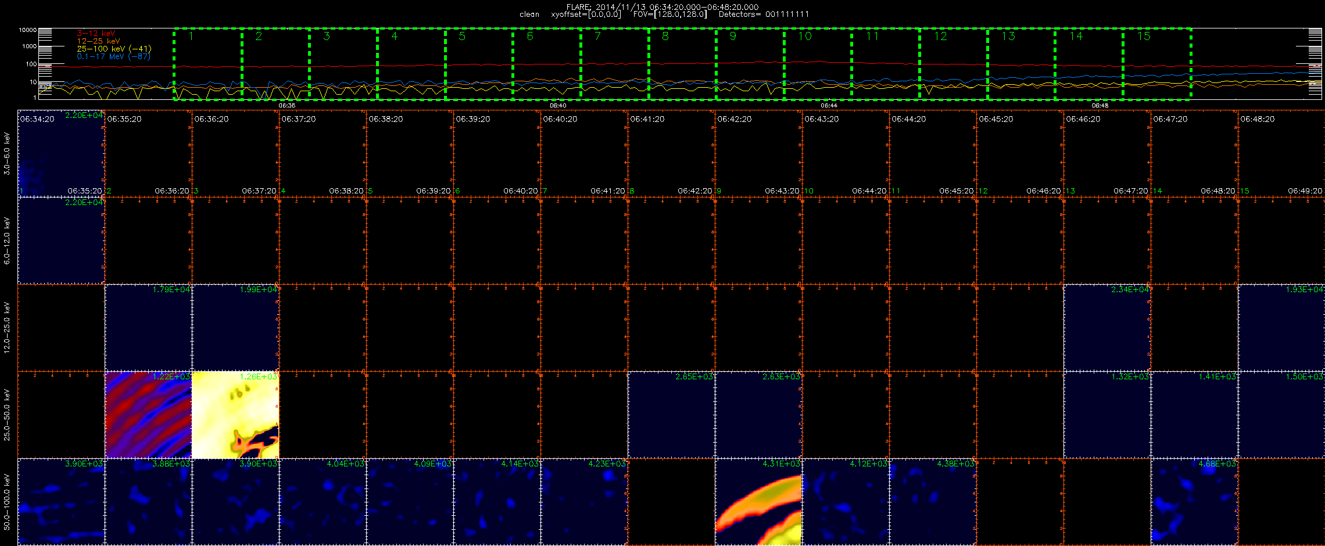Click the '12.0–25.0 keV' row label
The height and width of the screenshot is (546, 1325).
pos(7,328)
